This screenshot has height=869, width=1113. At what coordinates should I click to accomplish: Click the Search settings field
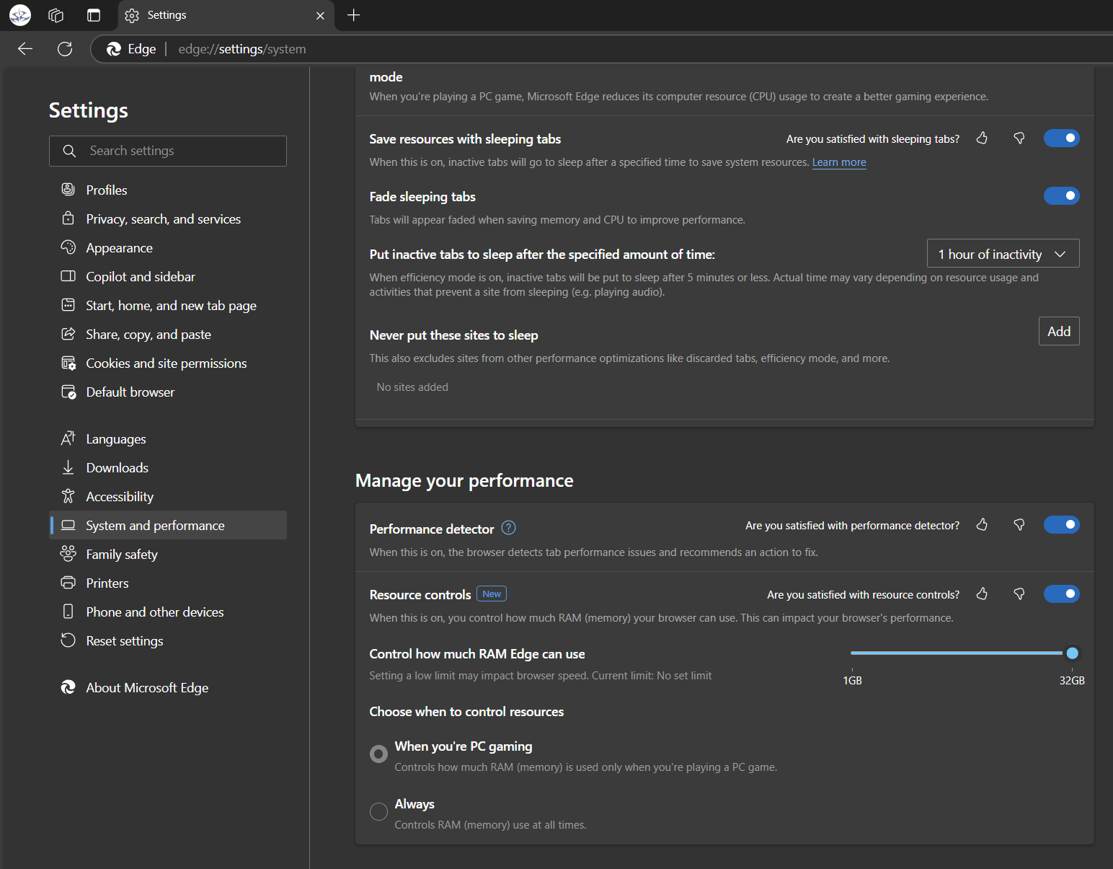168,151
